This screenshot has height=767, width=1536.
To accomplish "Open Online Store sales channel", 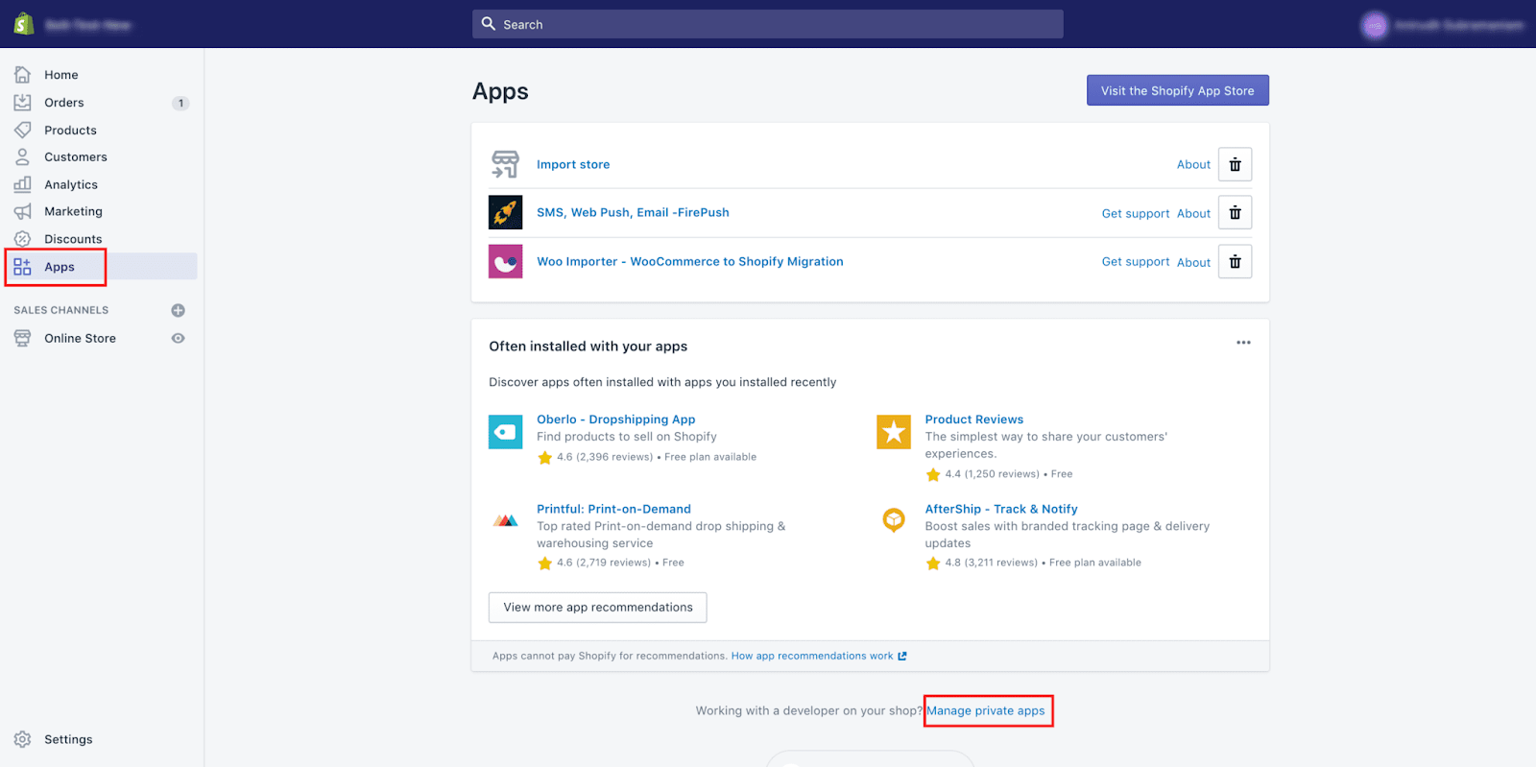I will (x=80, y=338).
